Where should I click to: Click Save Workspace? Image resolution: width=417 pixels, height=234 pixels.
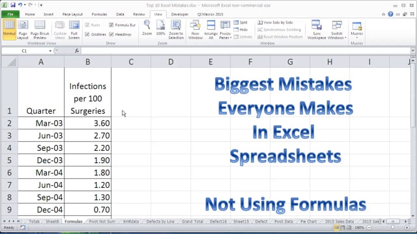click(317, 29)
